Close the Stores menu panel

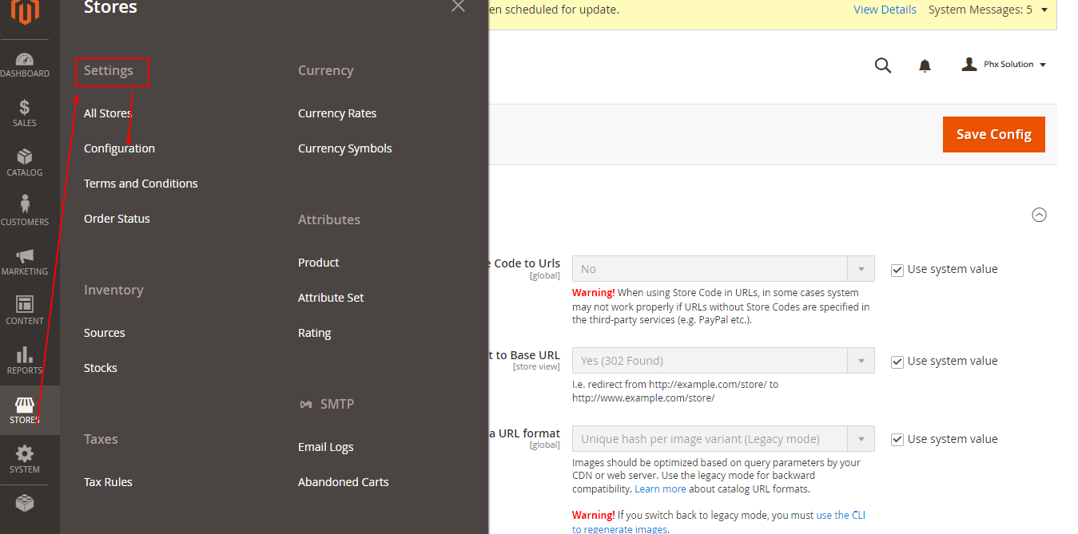coord(458,6)
